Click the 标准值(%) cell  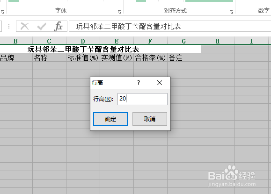(x=83, y=57)
